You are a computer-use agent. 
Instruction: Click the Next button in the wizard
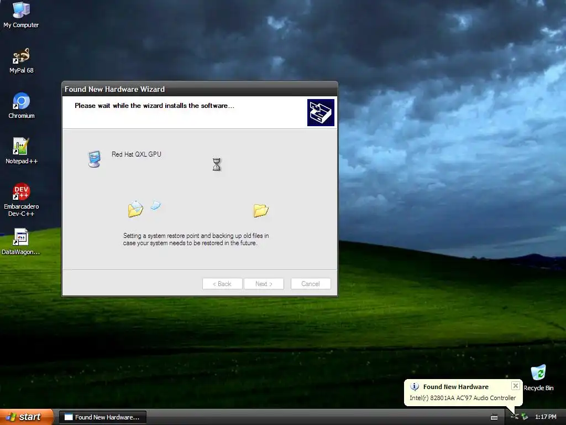(x=264, y=284)
